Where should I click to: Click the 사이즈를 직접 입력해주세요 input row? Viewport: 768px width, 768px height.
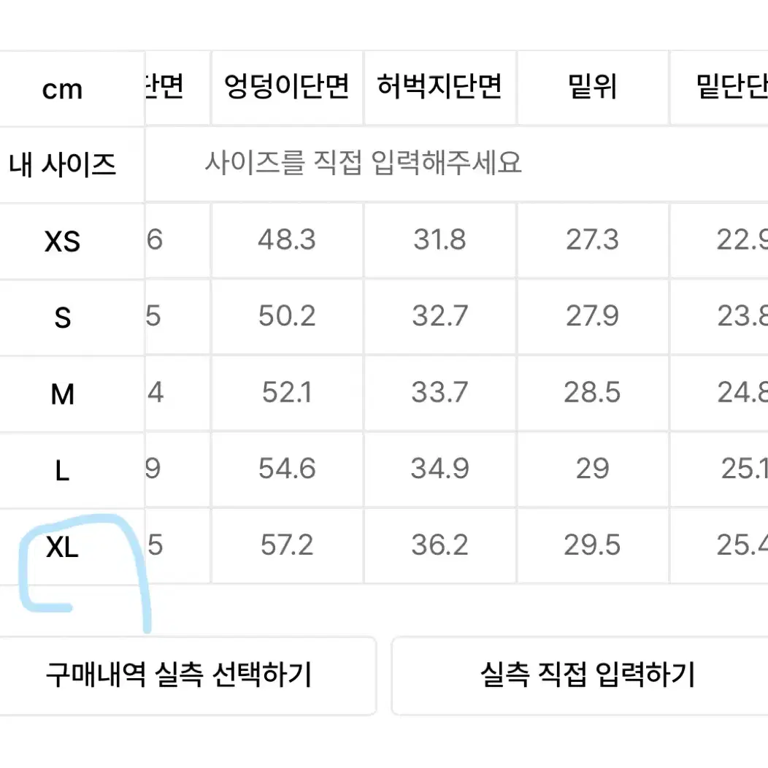tap(456, 163)
